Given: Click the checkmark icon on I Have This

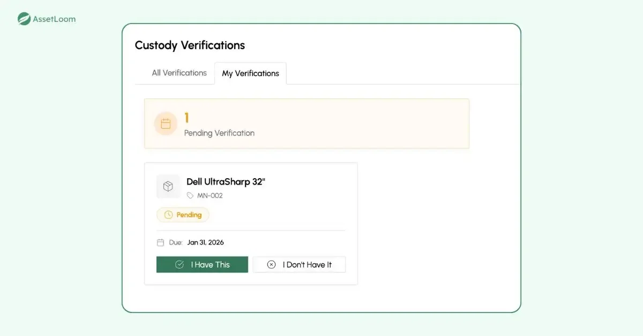Looking at the screenshot, I should (180, 264).
